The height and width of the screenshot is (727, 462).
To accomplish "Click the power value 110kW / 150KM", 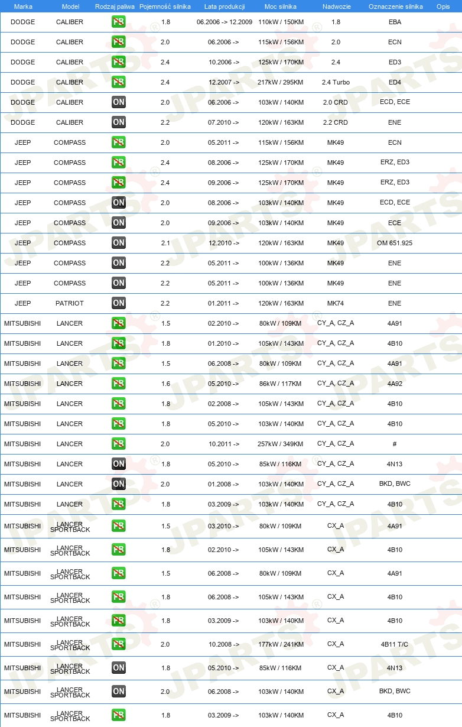I will coord(281,22).
